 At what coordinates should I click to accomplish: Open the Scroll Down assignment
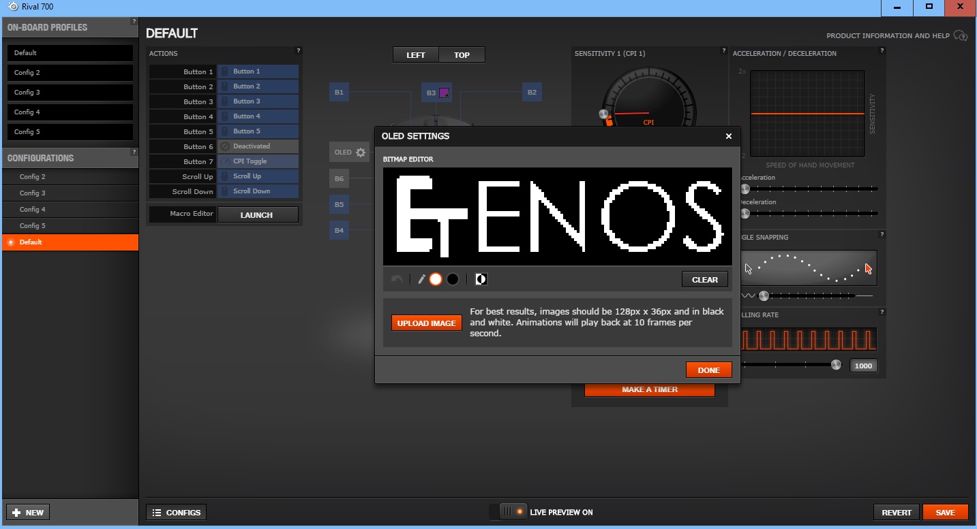[x=258, y=191]
